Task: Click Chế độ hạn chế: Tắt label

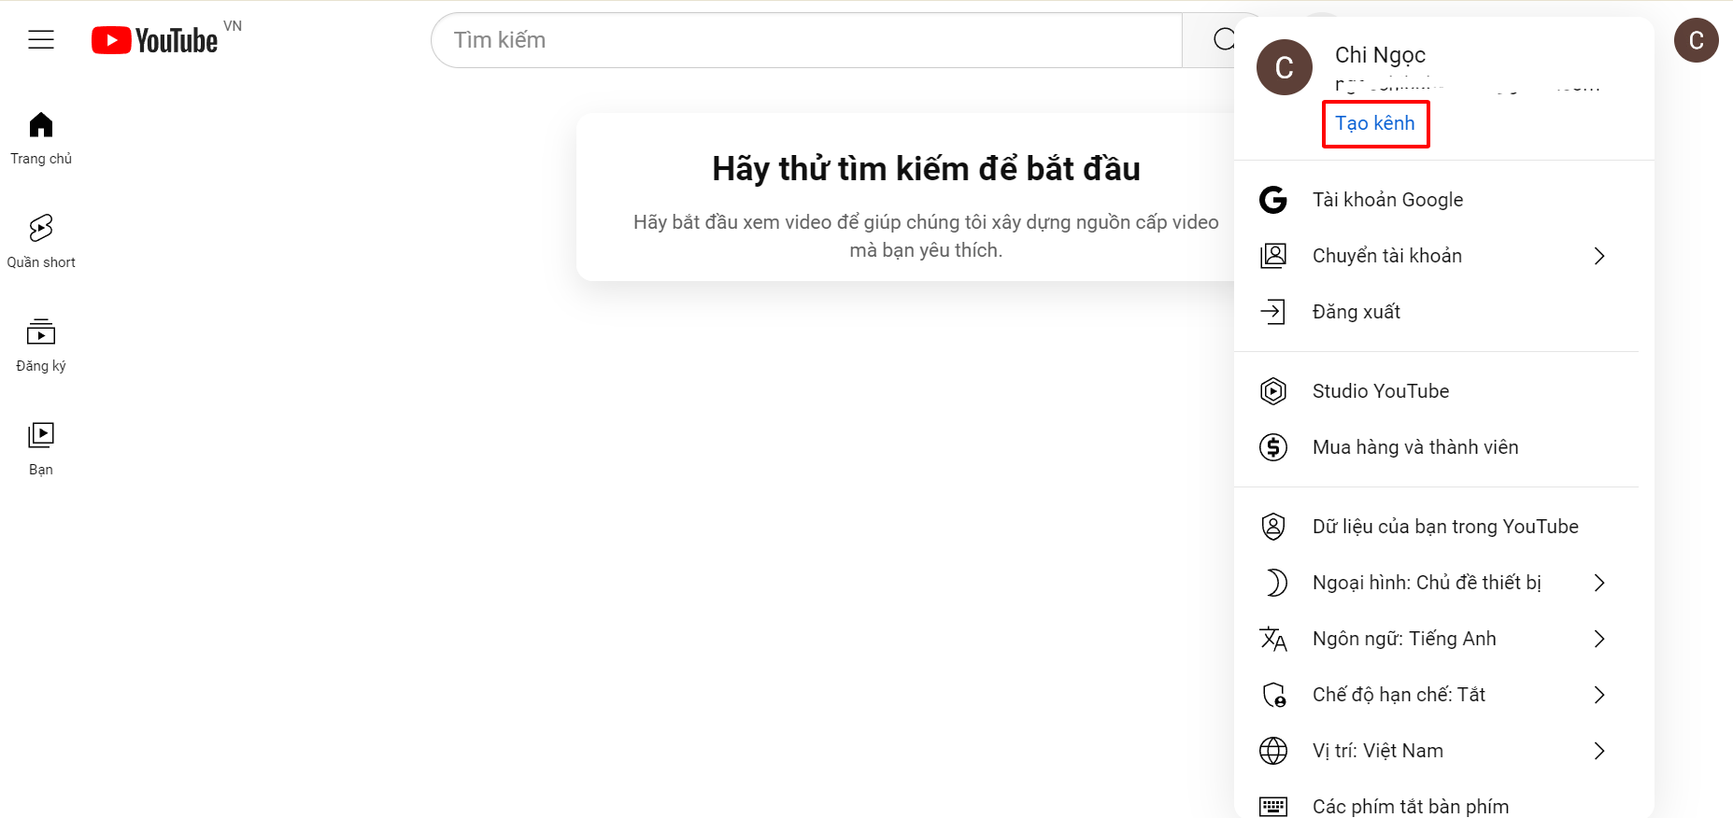Action: 1399,695
